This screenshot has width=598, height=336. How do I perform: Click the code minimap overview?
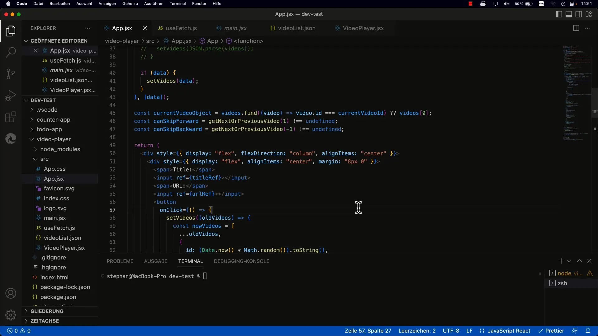tap(577, 93)
